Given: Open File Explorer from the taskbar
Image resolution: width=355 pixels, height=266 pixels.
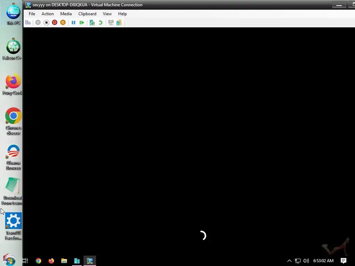Looking at the screenshot, I should coord(64,261).
